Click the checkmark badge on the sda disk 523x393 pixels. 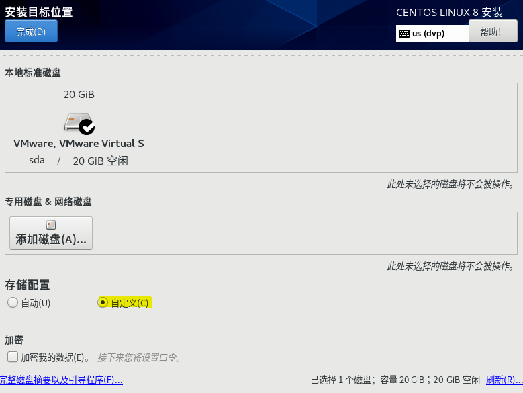(87, 127)
